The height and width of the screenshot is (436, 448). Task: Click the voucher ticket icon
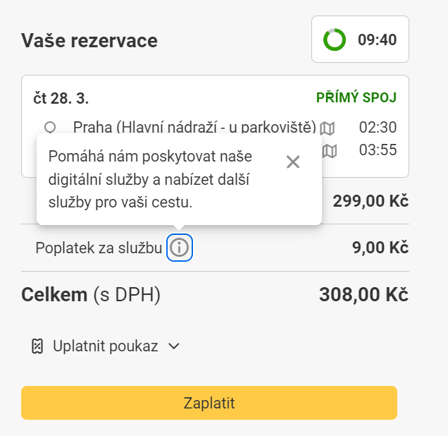coord(38,346)
